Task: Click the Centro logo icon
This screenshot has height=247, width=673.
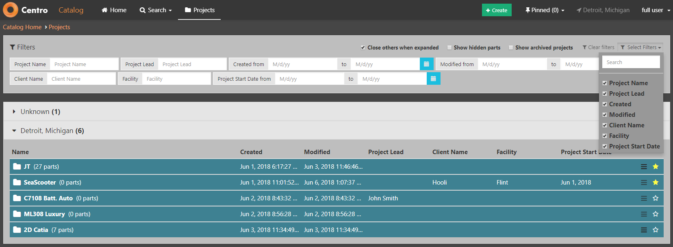Action: (x=11, y=10)
